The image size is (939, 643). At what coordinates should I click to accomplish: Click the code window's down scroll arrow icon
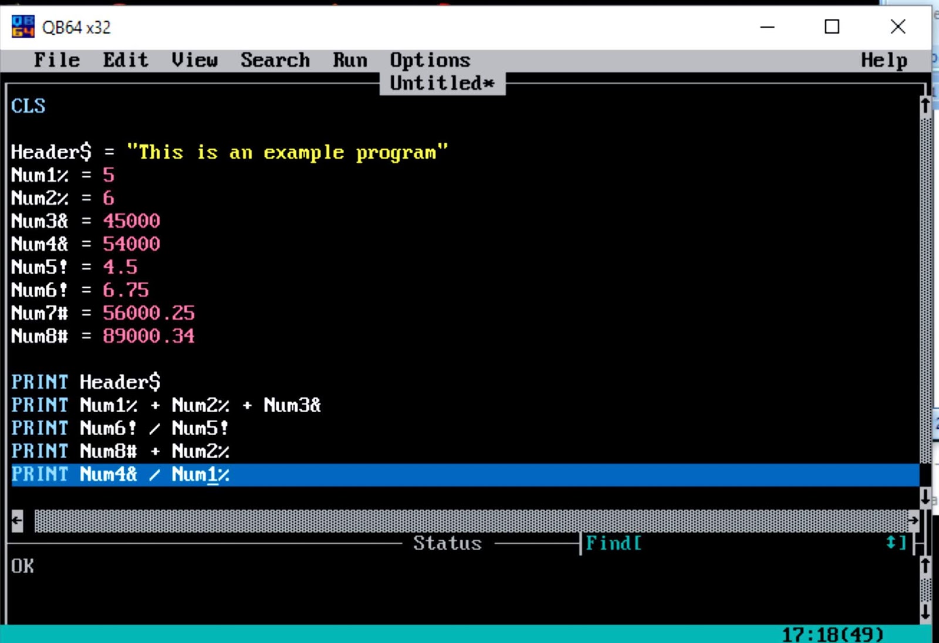(924, 496)
